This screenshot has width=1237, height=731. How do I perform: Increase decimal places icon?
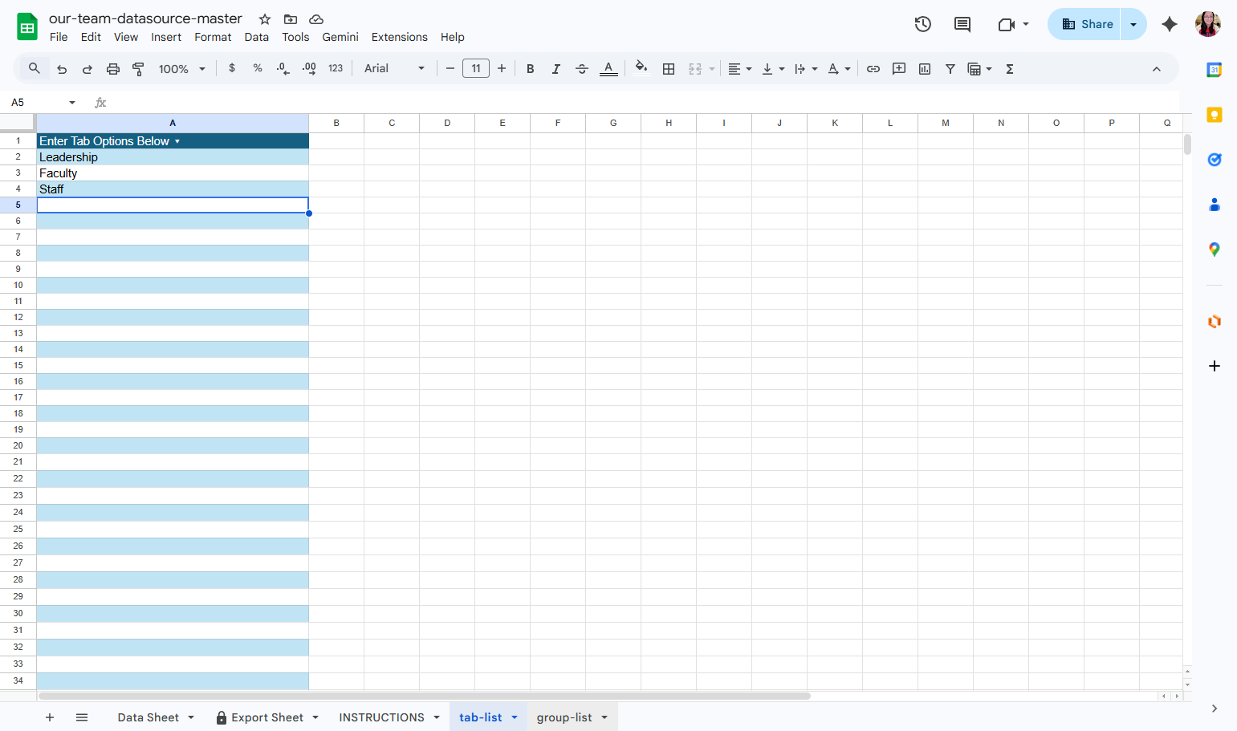click(x=309, y=68)
